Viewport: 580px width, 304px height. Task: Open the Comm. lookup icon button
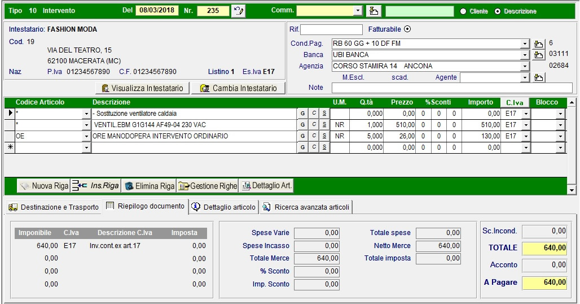click(x=374, y=11)
